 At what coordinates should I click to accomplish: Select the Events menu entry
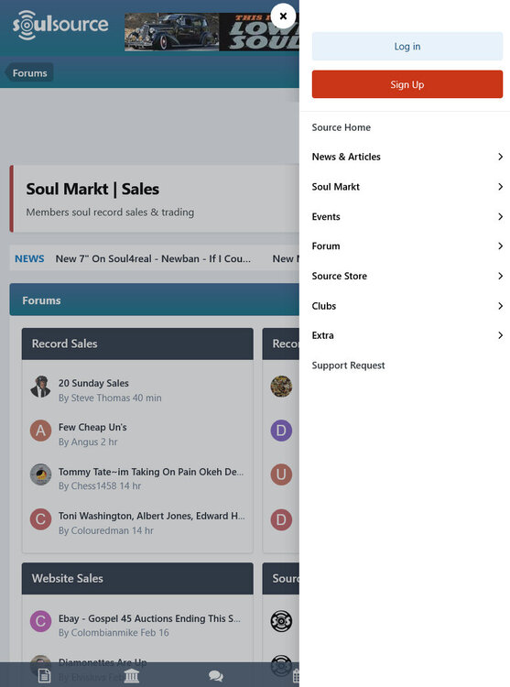pos(326,216)
